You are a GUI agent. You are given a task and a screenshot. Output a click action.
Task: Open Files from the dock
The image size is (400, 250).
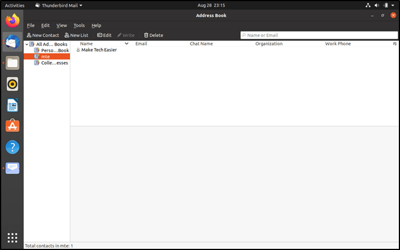[13, 63]
